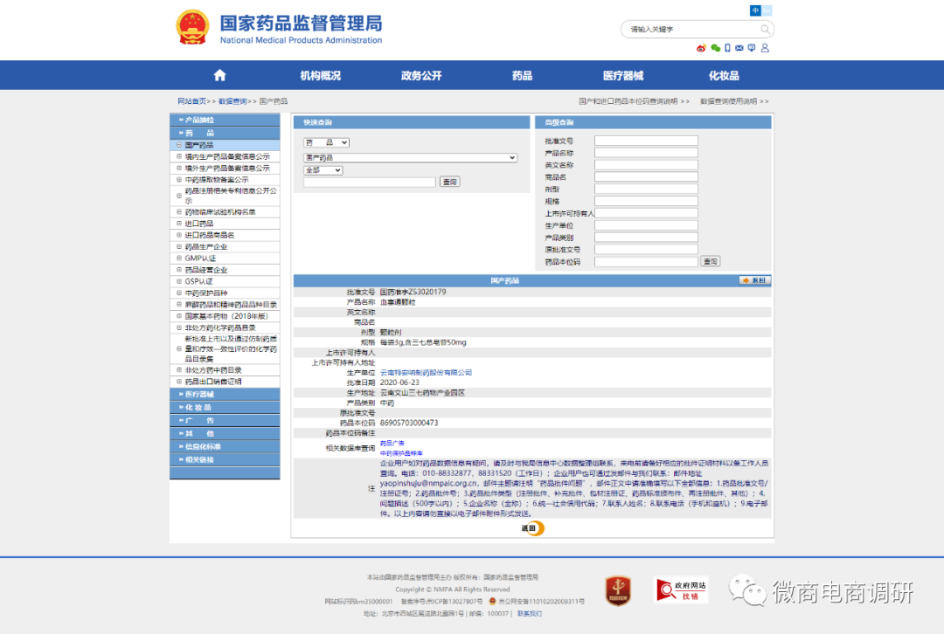Screen dimensions: 944x634
Task: Select 药物临床试验机构名单 in the sidebar
Action: pos(220,212)
